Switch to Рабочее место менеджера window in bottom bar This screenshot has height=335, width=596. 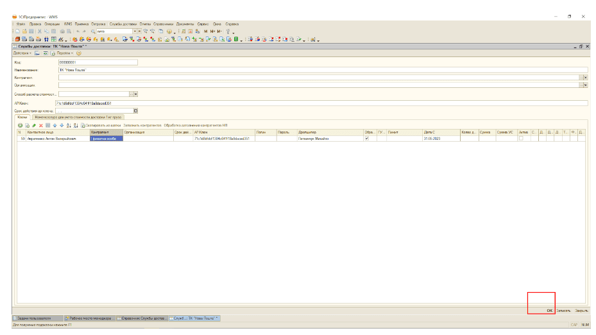90,318
